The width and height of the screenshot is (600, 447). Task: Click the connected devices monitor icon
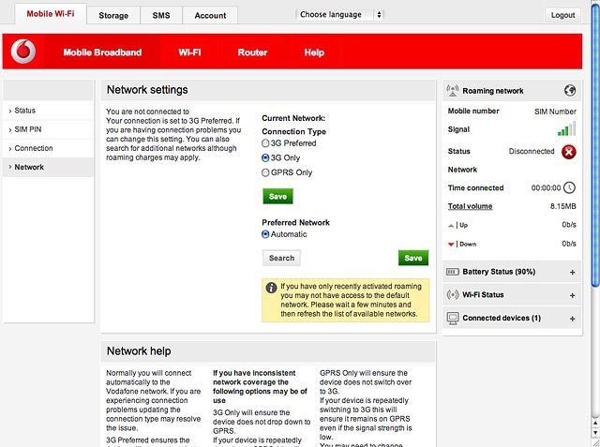pyautogui.click(x=453, y=318)
